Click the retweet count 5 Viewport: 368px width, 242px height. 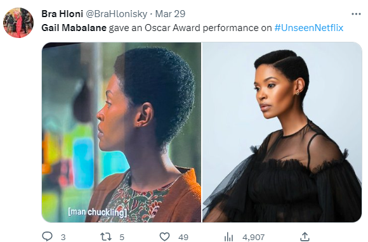point(122,238)
